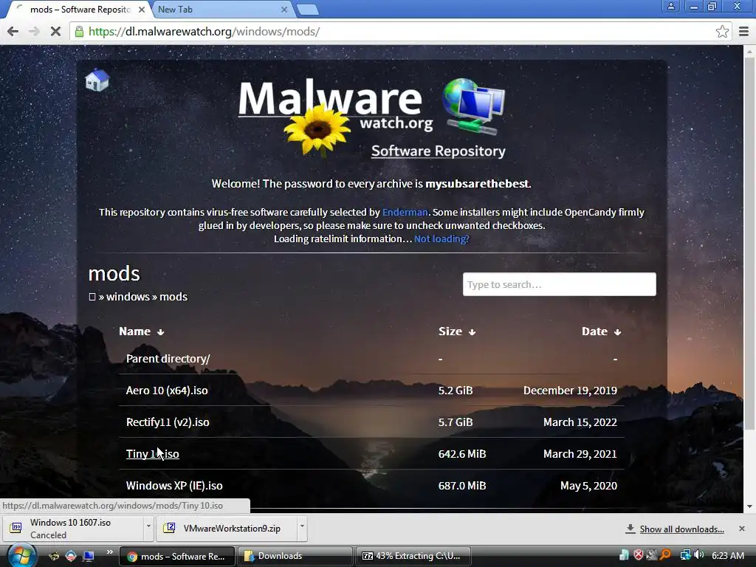Click VMwareWorkstation9.zip download item
756x567 pixels.
227,529
